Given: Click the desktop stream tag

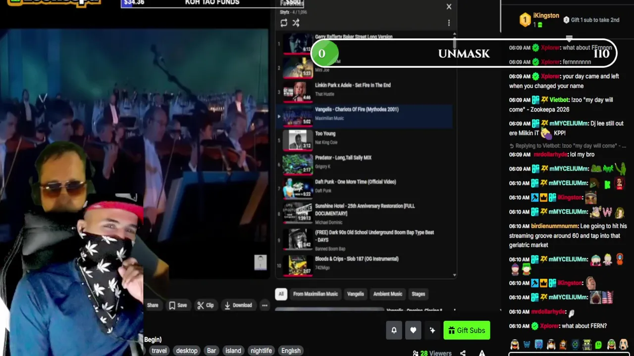Looking at the screenshot, I should 187,351.
